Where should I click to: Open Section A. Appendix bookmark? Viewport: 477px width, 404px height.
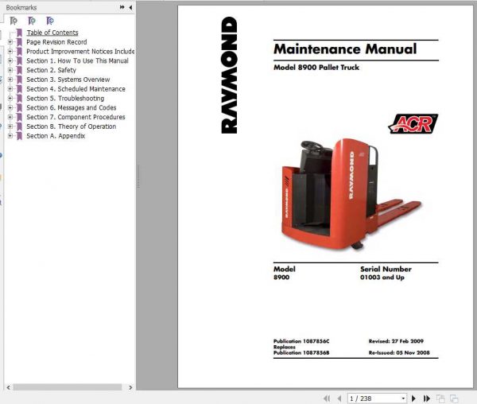click(x=56, y=136)
